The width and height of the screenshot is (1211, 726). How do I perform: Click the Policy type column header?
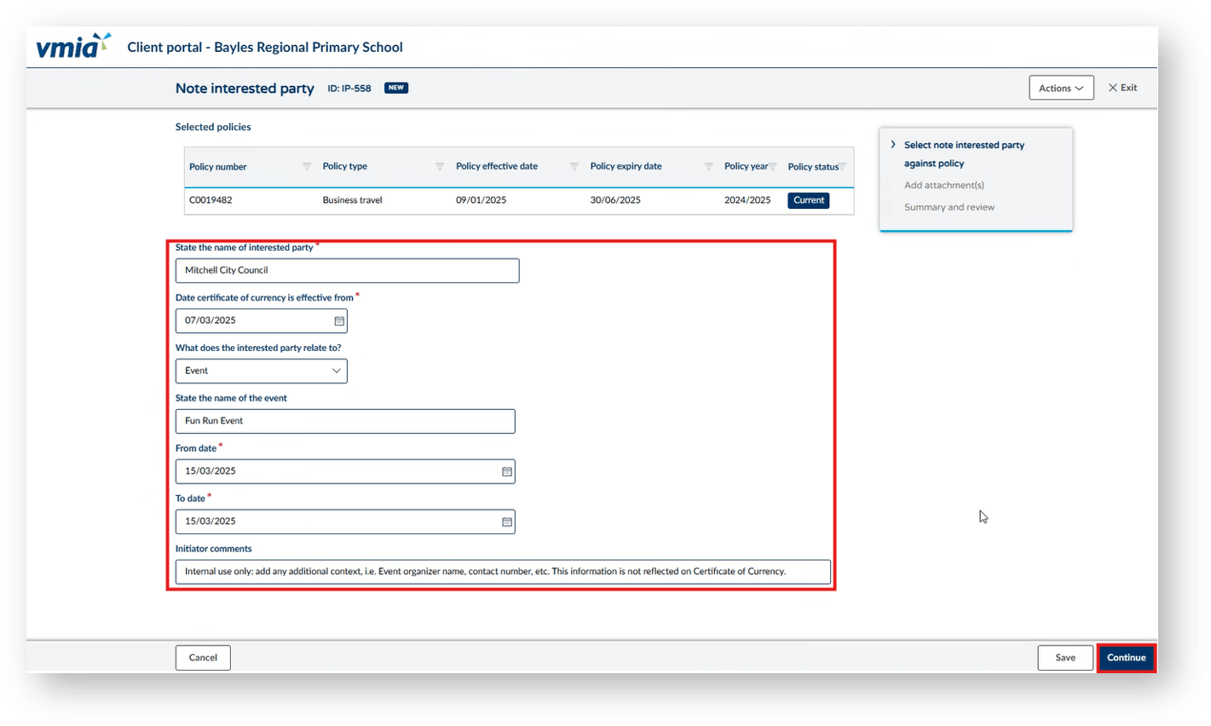[345, 167]
